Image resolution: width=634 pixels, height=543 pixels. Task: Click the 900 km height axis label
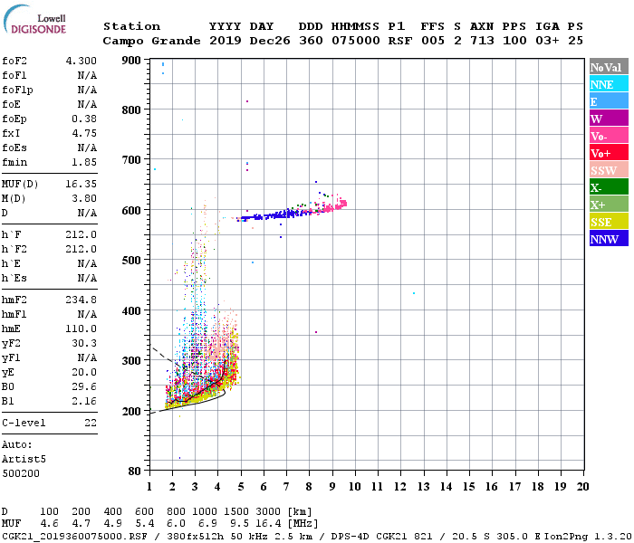[131, 61]
